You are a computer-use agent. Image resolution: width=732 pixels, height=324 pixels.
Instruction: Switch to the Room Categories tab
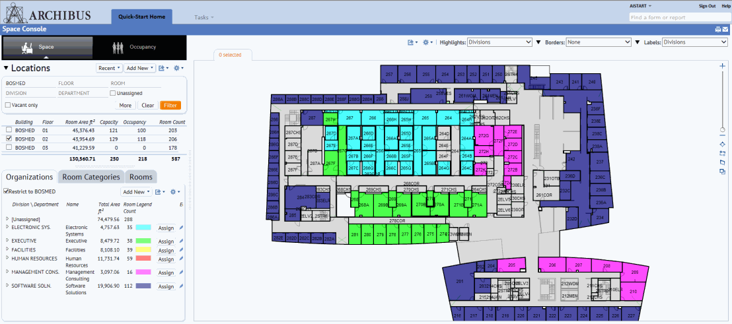coord(91,177)
